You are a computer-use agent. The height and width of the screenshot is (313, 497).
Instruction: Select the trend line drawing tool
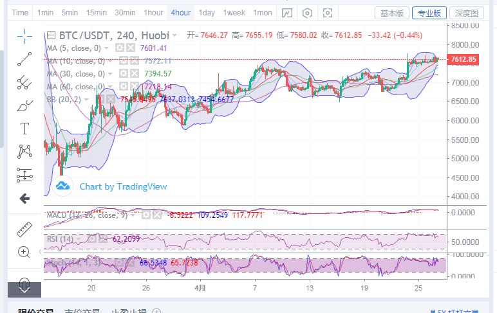coord(24,59)
